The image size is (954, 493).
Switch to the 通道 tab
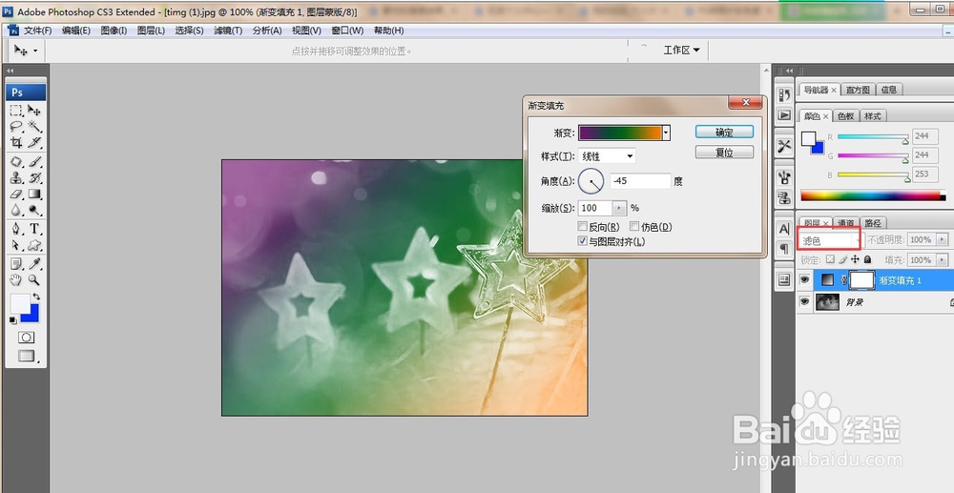(844, 222)
